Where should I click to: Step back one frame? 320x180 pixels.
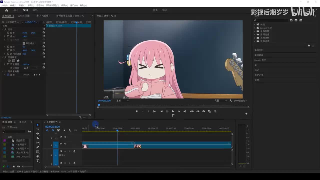(x=161, y=111)
